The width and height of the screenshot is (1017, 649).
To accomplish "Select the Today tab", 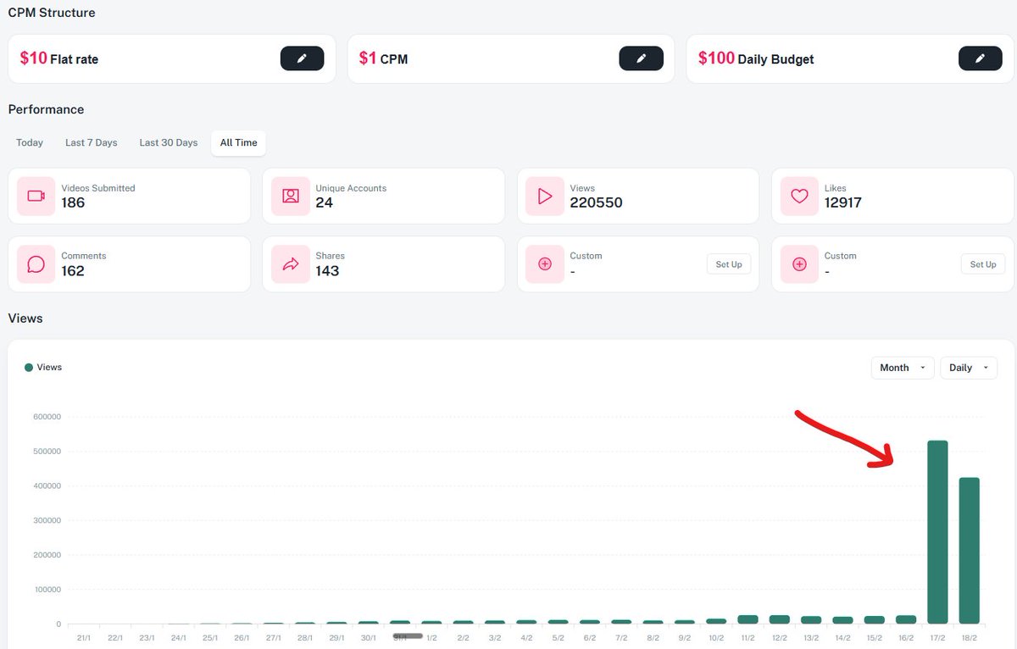I will [x=30, y=142].
